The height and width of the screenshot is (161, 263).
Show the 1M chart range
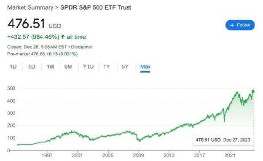pos(51,67)
